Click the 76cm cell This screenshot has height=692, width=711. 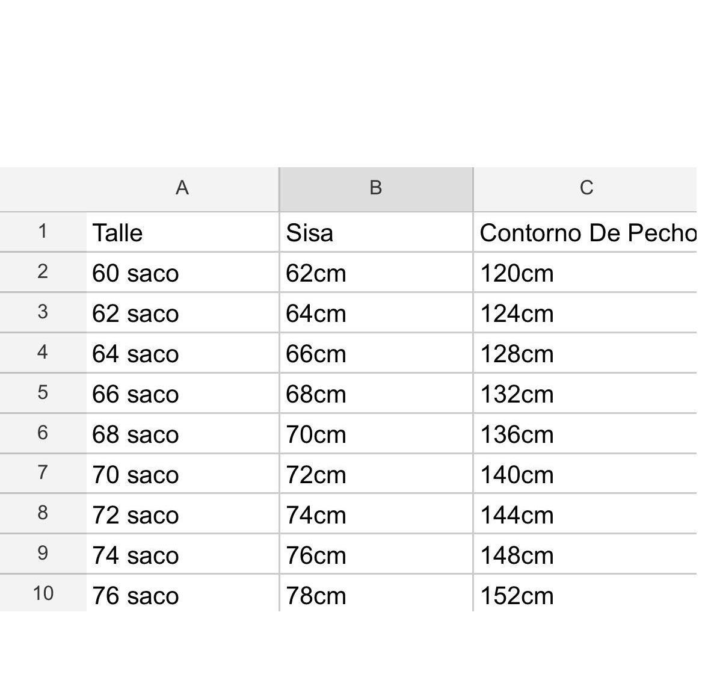pos(376,555)
